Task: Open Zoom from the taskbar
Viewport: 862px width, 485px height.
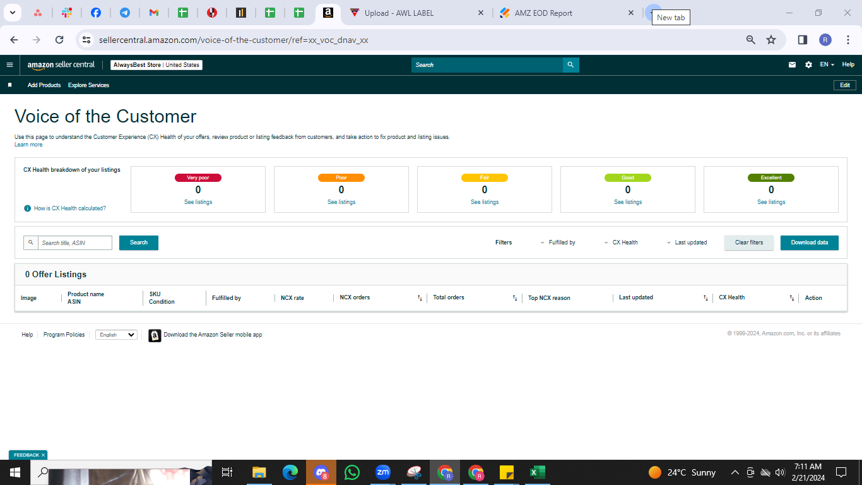Action: (x=383, y=472)
